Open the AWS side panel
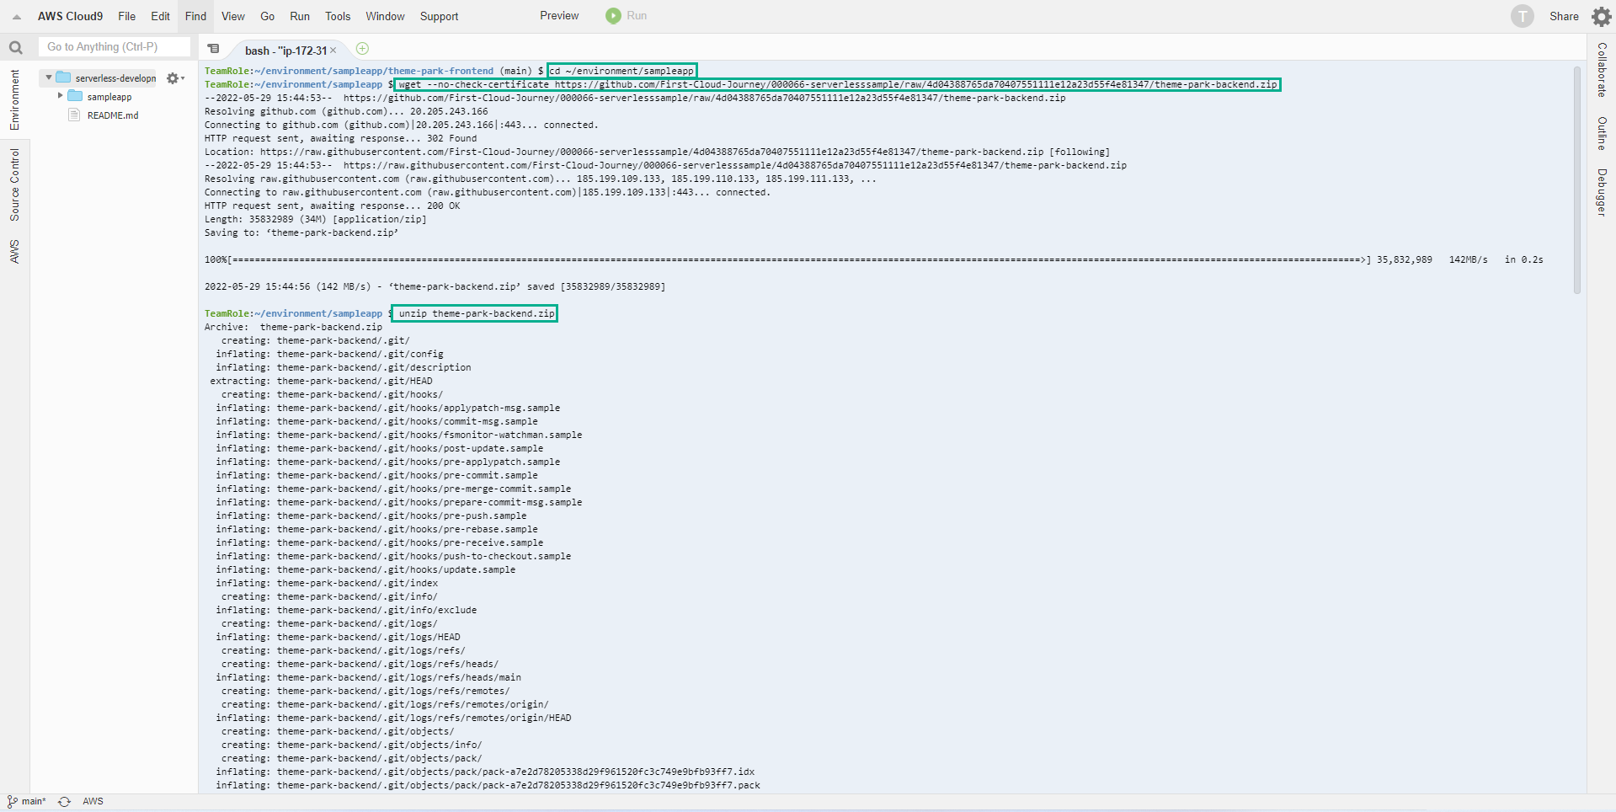This screenshot has width=1616, height=812. coord(14,251)
